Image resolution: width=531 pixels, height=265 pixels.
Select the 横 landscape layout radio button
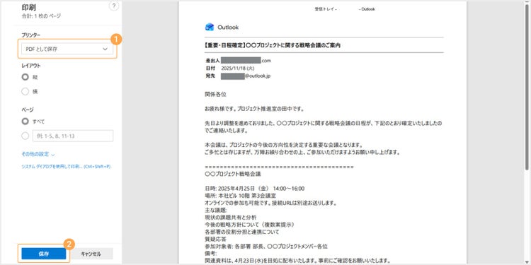[x=25, y=91]
